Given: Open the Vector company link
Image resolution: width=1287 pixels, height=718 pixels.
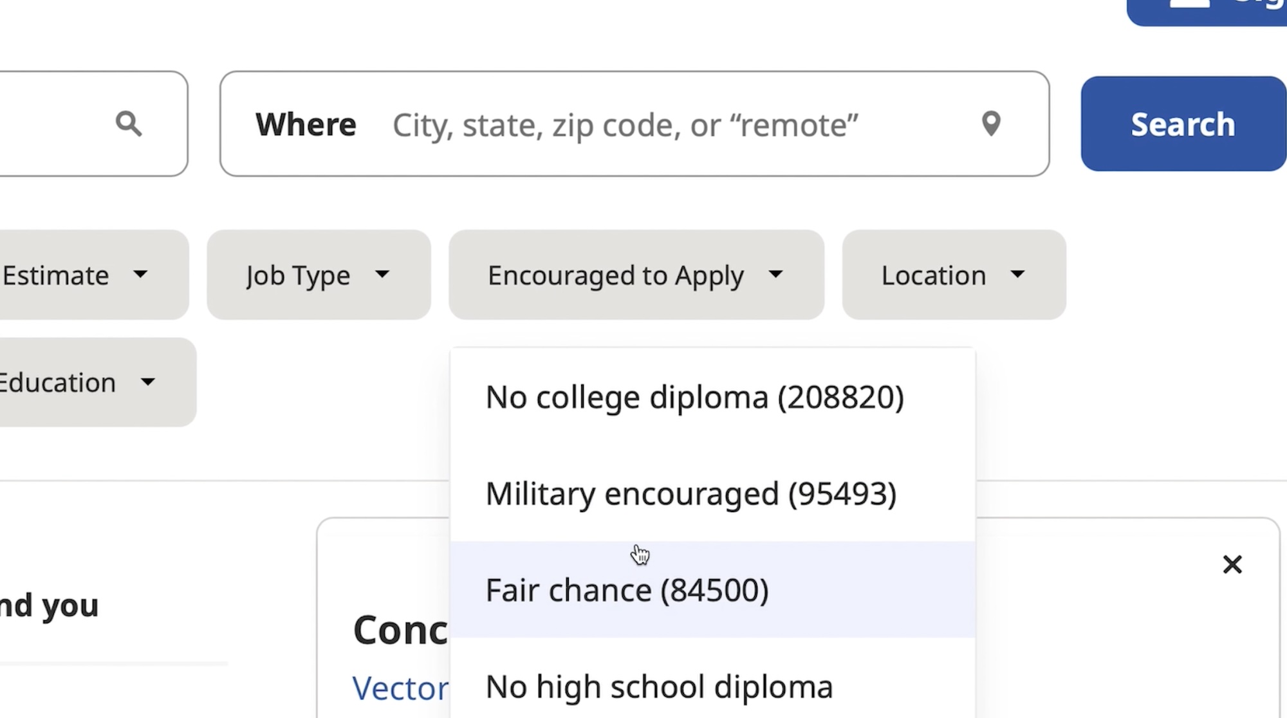Looking at the screenshot, I should tap(400, 688).
